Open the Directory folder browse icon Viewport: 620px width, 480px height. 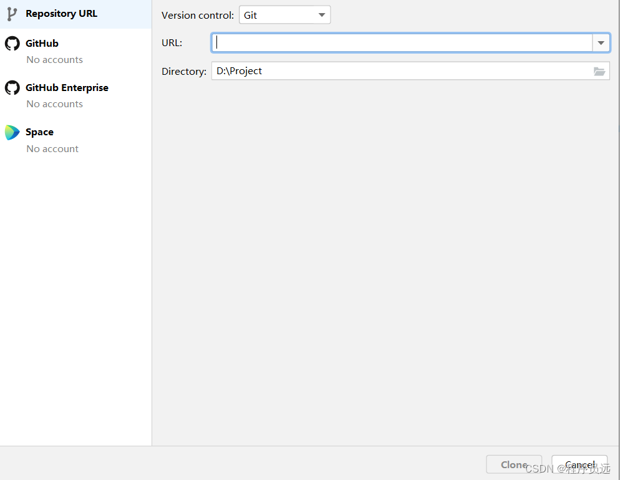(x=599, y=71)
